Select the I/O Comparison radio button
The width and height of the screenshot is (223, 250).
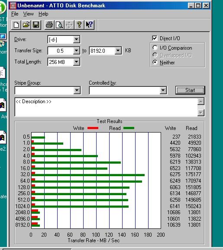click(155, 47)
